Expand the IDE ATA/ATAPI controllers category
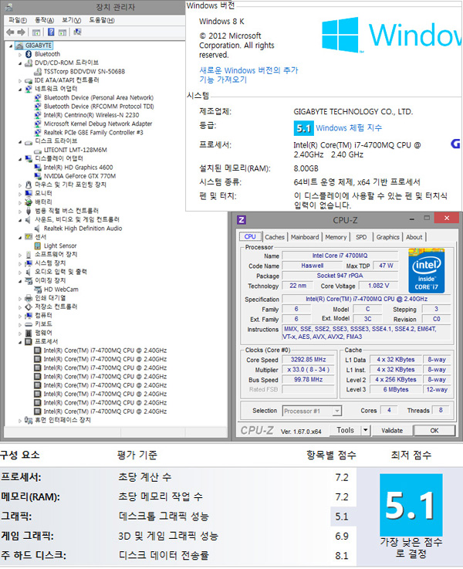 pos(20,80)
